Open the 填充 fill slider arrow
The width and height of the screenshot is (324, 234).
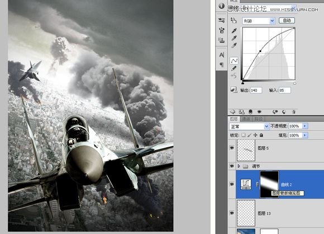(x=305, y=135)
